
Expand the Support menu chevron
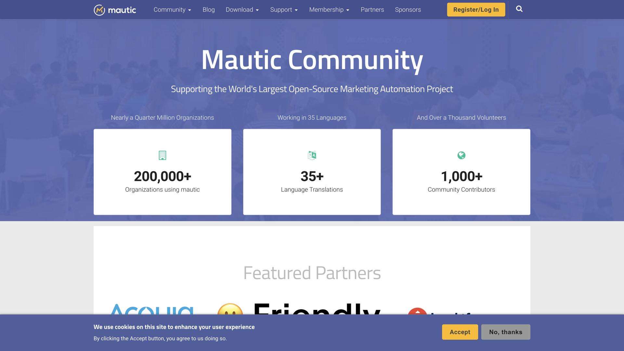(296, 10)
